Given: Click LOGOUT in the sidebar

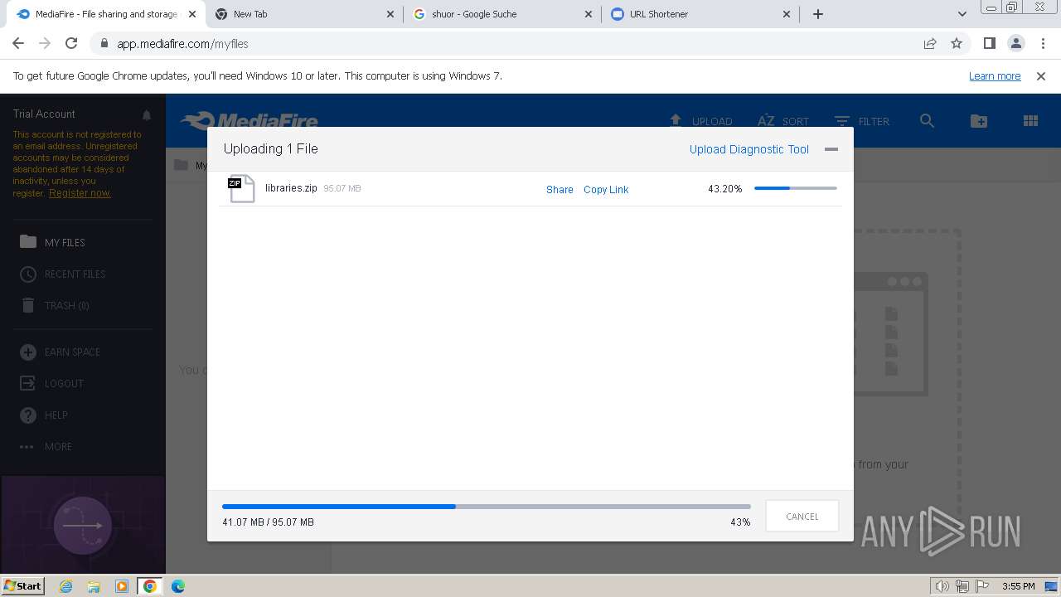Looking at the screenshot, I should [64, 383].
